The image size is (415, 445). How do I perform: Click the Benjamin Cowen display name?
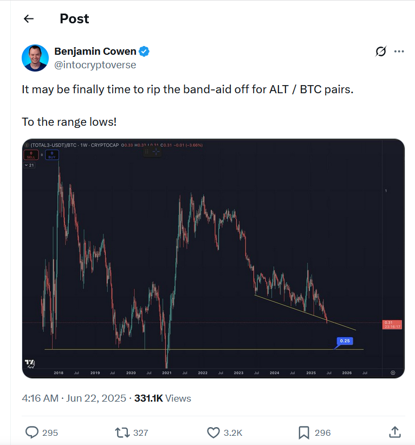point(95,51)
